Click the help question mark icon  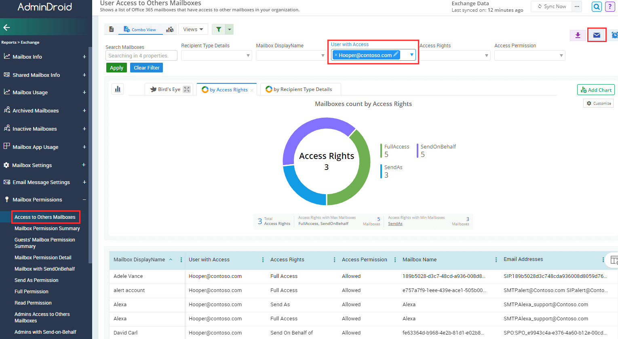tap(610, 6)
